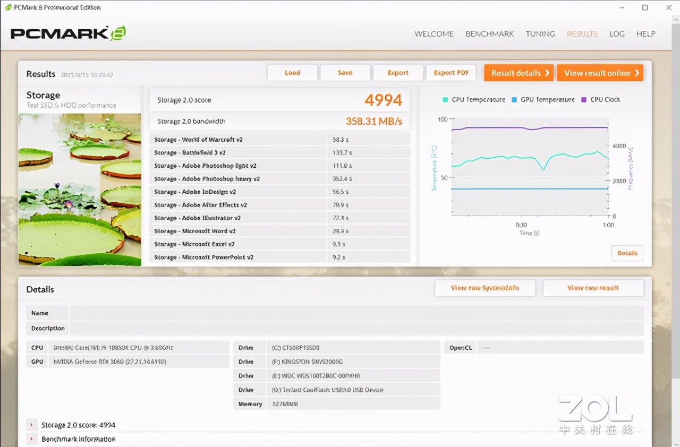Click the Name input field
The height and width of the screenshot is (447, 680).
coord(356,313)
